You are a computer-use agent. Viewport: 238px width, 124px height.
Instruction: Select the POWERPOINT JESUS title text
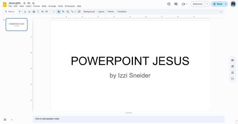pyautogui.click(x=130, y=61)
